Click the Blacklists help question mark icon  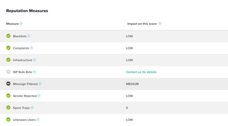click(29, 36)
